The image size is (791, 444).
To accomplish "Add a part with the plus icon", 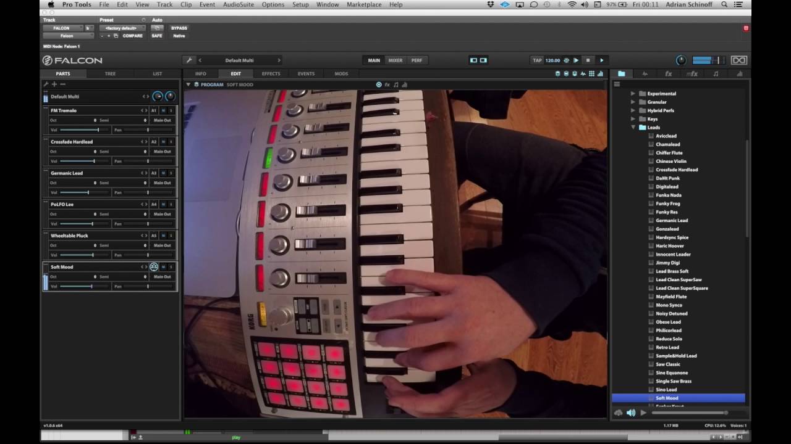I will click(x=54, y=84).
